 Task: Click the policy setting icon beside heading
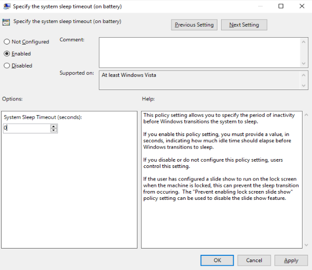(x=6, y=22)
